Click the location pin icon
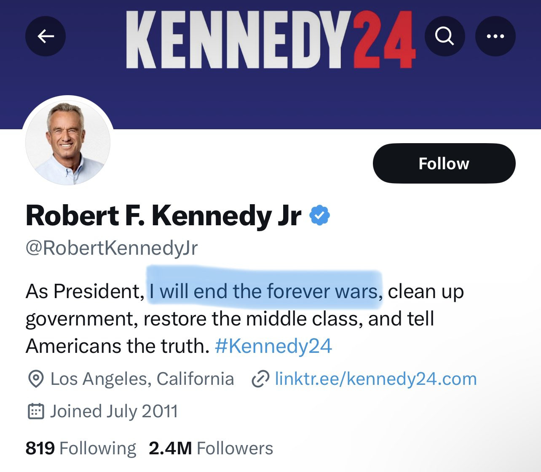 [x=36, y=379]
